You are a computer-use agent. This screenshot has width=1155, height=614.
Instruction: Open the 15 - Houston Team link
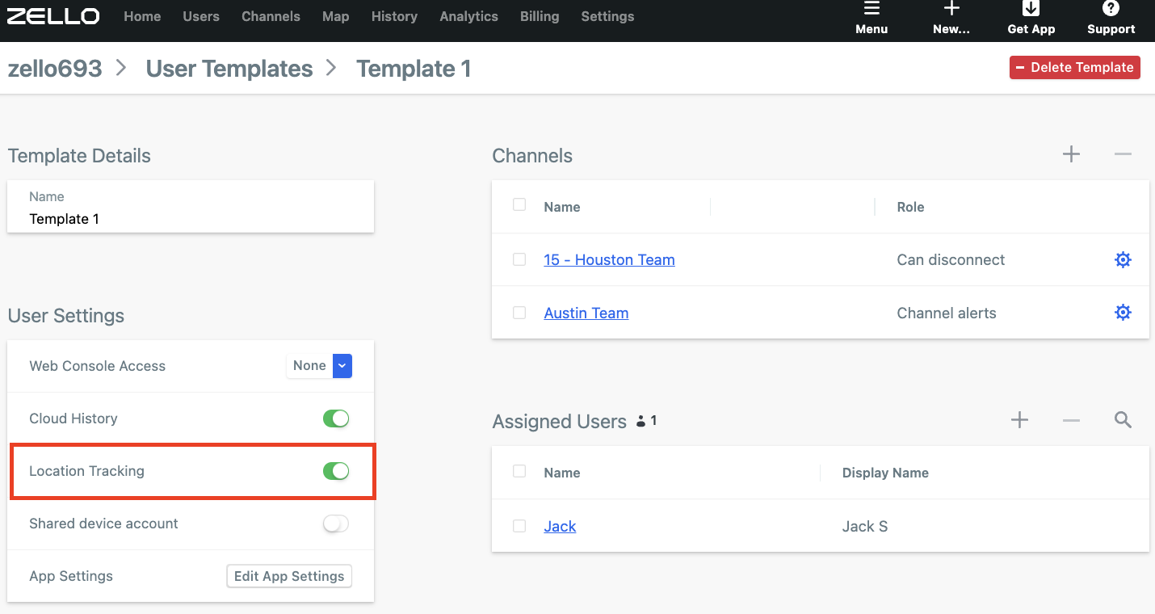point(609,260)
